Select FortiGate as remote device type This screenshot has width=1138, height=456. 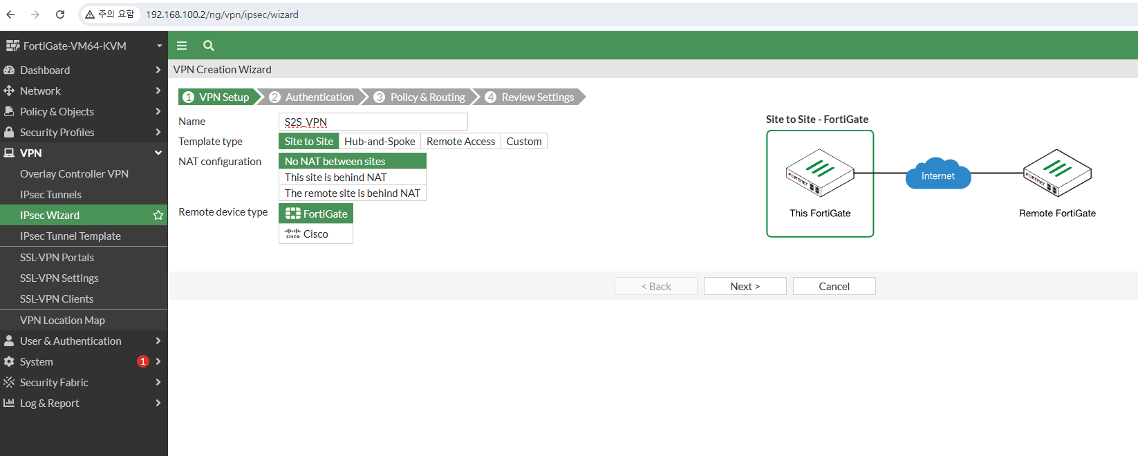point(316,213)
